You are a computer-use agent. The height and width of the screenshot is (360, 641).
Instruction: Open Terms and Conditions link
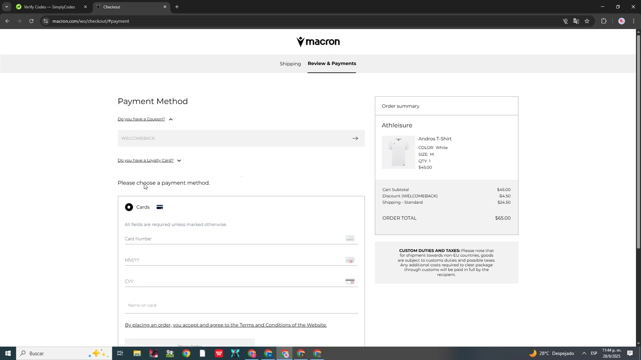pyautogui.click(x=226, y=325)
